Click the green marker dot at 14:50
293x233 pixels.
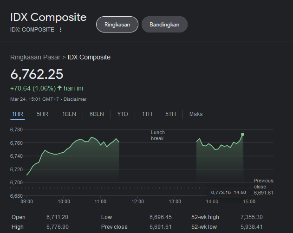[242, 134]
